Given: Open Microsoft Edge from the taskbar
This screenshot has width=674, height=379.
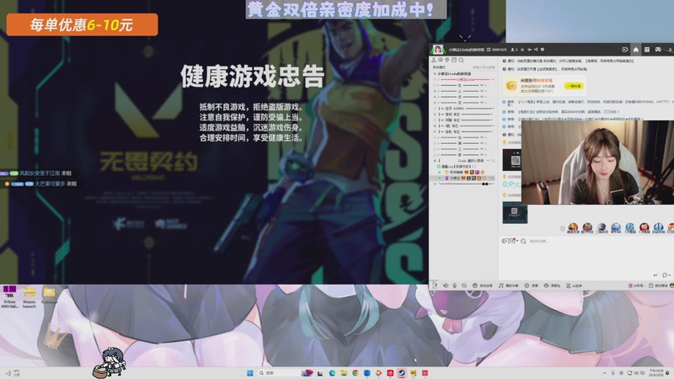Looking at the screenshot, I should pyautogui.click(x=332, y=373).
